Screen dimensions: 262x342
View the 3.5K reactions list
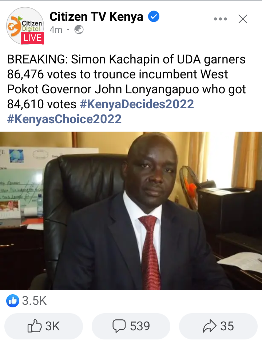34,301
